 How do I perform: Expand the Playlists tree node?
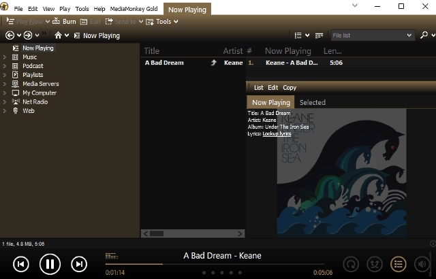5,75
